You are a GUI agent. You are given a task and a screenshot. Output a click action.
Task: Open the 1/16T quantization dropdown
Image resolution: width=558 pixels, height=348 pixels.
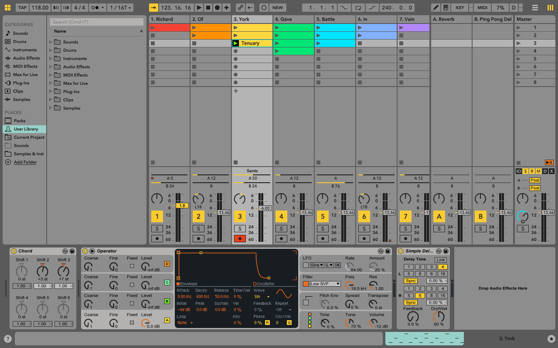pyautogui.click(x=120, y=8)
